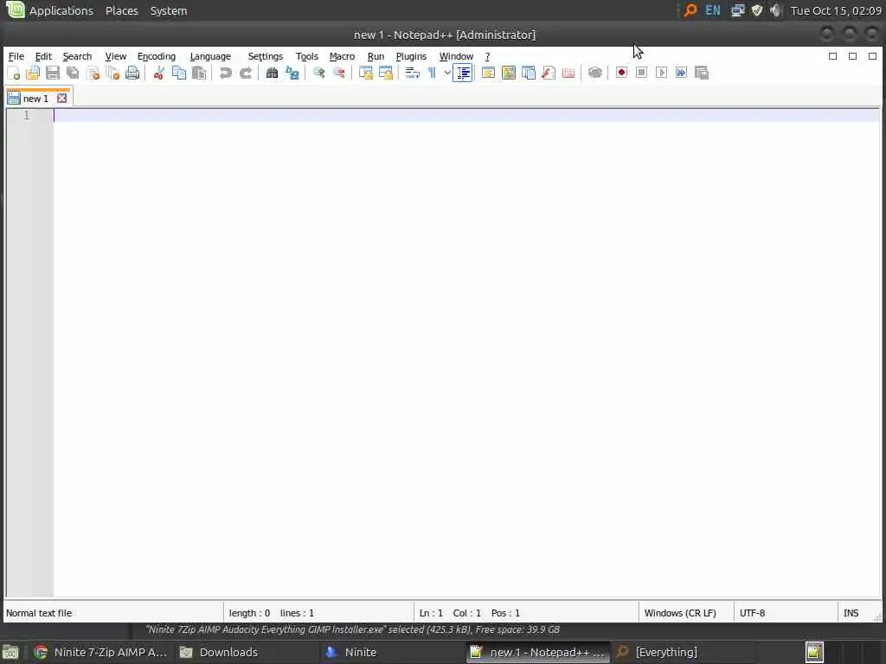Open the Run menu
This screenshot has width=886, height=664.
[x=376, y=56]
